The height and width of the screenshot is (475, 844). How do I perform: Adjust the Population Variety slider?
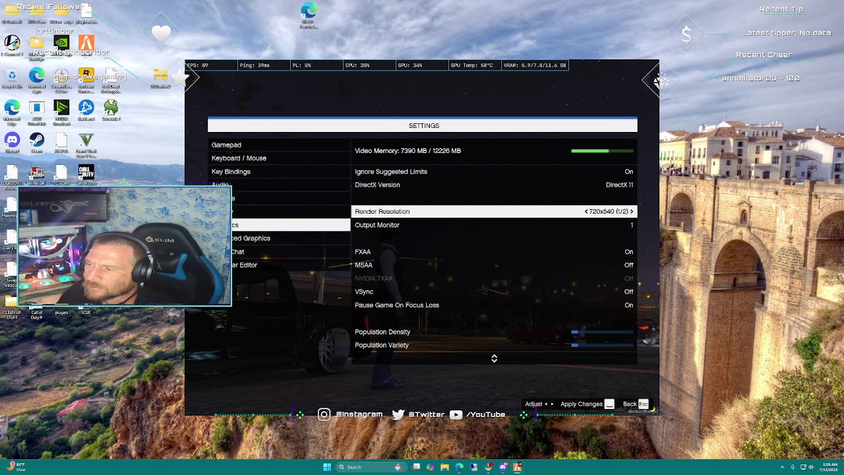coord(602,345)
